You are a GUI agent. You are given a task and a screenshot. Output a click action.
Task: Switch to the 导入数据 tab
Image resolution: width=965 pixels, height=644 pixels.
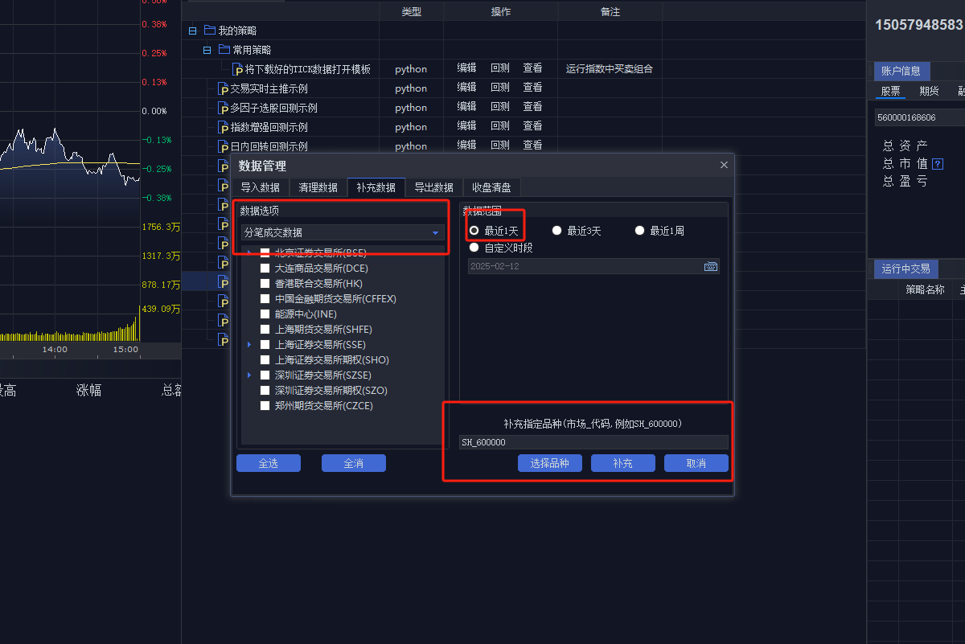click(261, 187)
